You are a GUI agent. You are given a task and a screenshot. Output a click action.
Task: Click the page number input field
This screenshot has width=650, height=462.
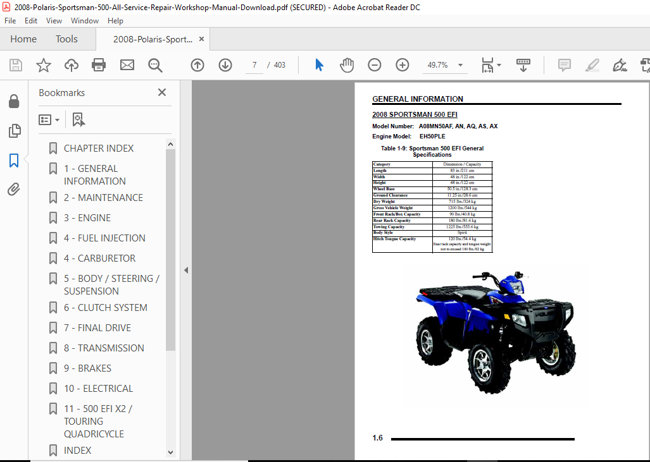(254, 65)
